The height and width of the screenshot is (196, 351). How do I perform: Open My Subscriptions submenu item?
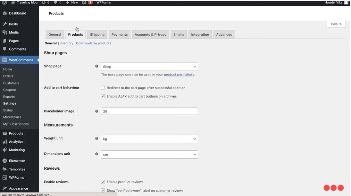pyautogui.click(x=16, y=124)
